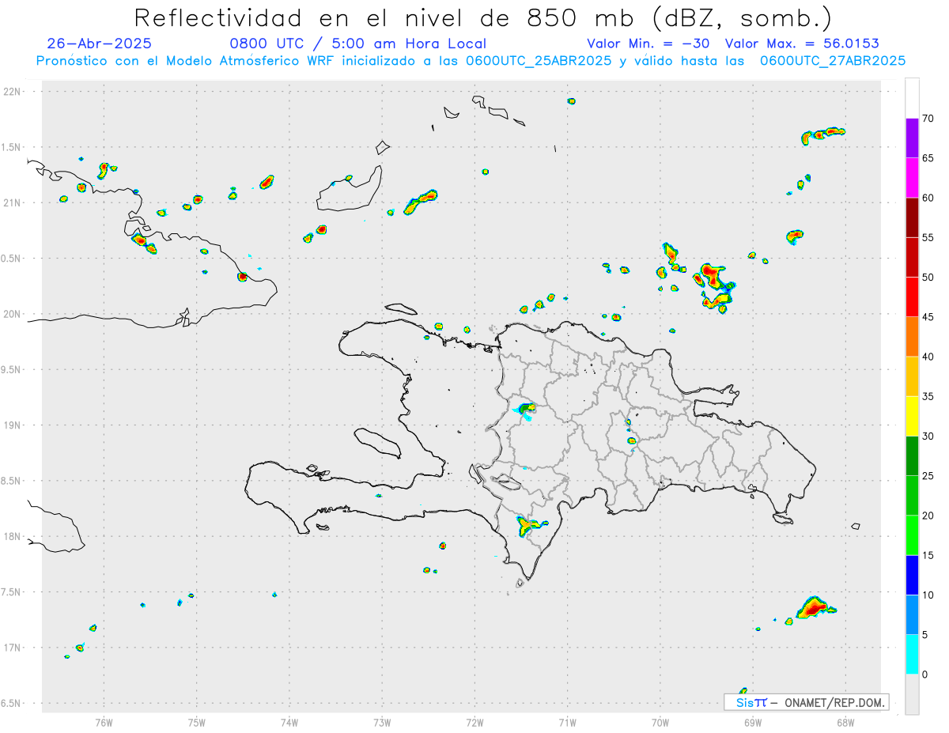
Task: Pick the light blue 5–10 dBZ color band
Action: (912, 615)
